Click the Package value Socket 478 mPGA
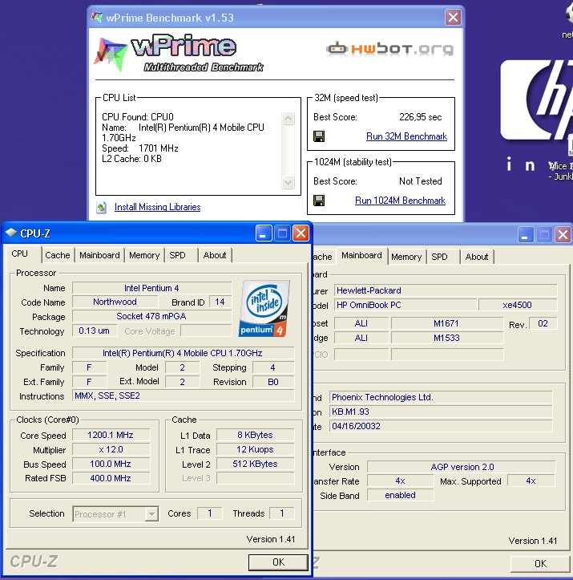Screen dimensions: 573x580 pos(151,316)
